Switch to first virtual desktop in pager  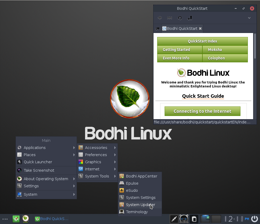pos(205,219)
